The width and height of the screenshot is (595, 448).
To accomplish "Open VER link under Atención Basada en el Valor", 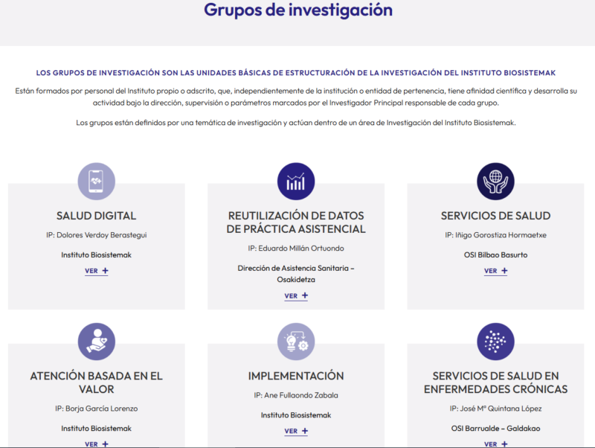I will click(97, 444).
